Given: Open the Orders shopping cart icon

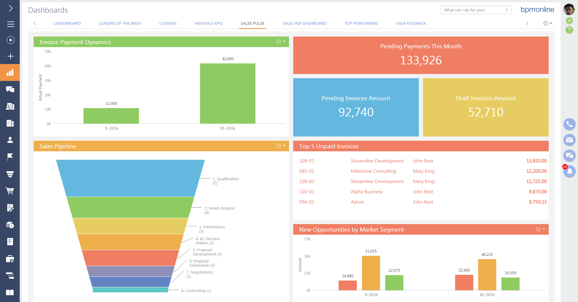Looking at the screenshot, I should point(10,191).
